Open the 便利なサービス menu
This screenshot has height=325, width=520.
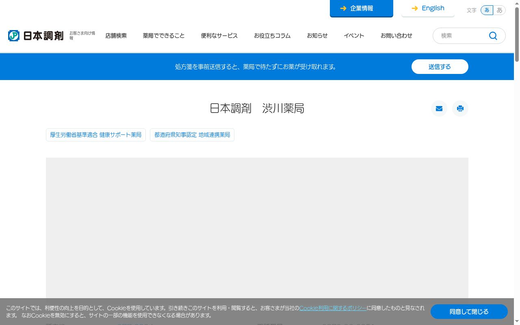point(219,36)
